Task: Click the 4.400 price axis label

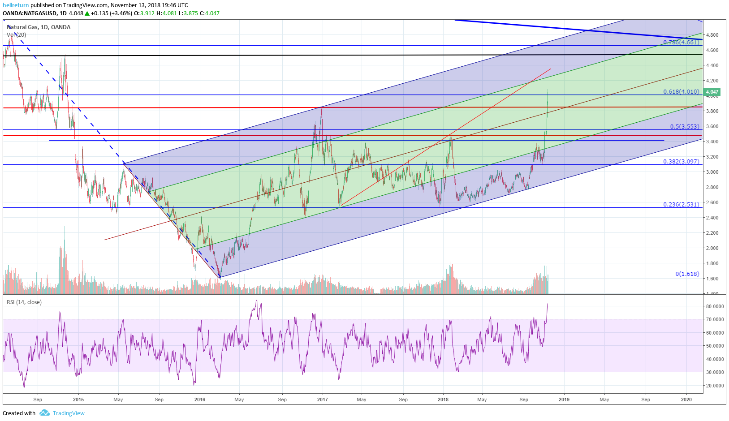Action: (x=712, y=65)
